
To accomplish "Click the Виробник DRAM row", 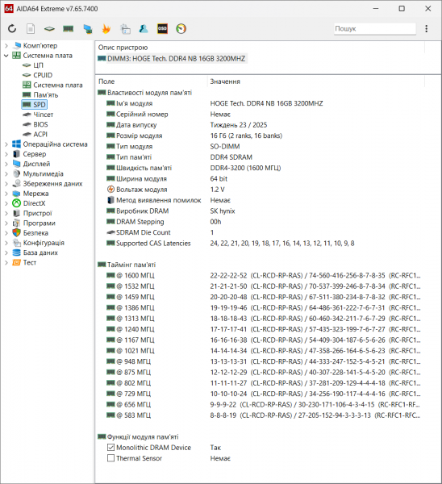I will coord(259,211).
